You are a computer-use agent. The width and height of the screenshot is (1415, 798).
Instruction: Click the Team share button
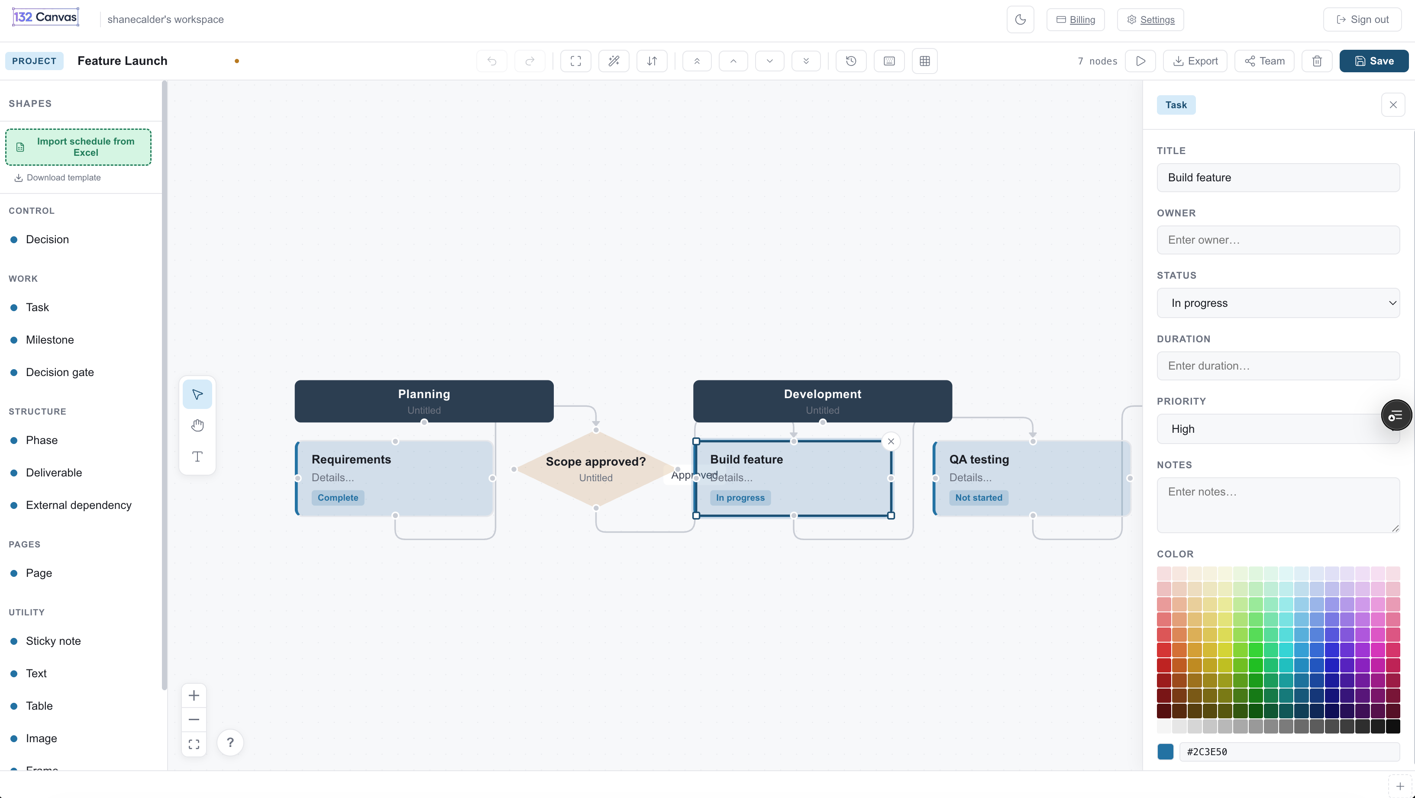pos(1264,61)
